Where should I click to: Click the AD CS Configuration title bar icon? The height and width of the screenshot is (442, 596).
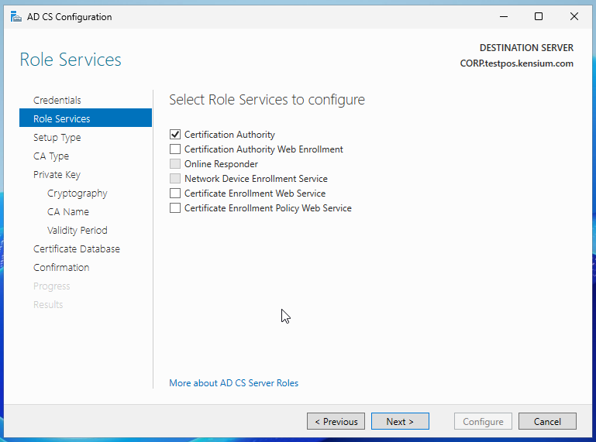pyautogui.click(x=16, y=17)
